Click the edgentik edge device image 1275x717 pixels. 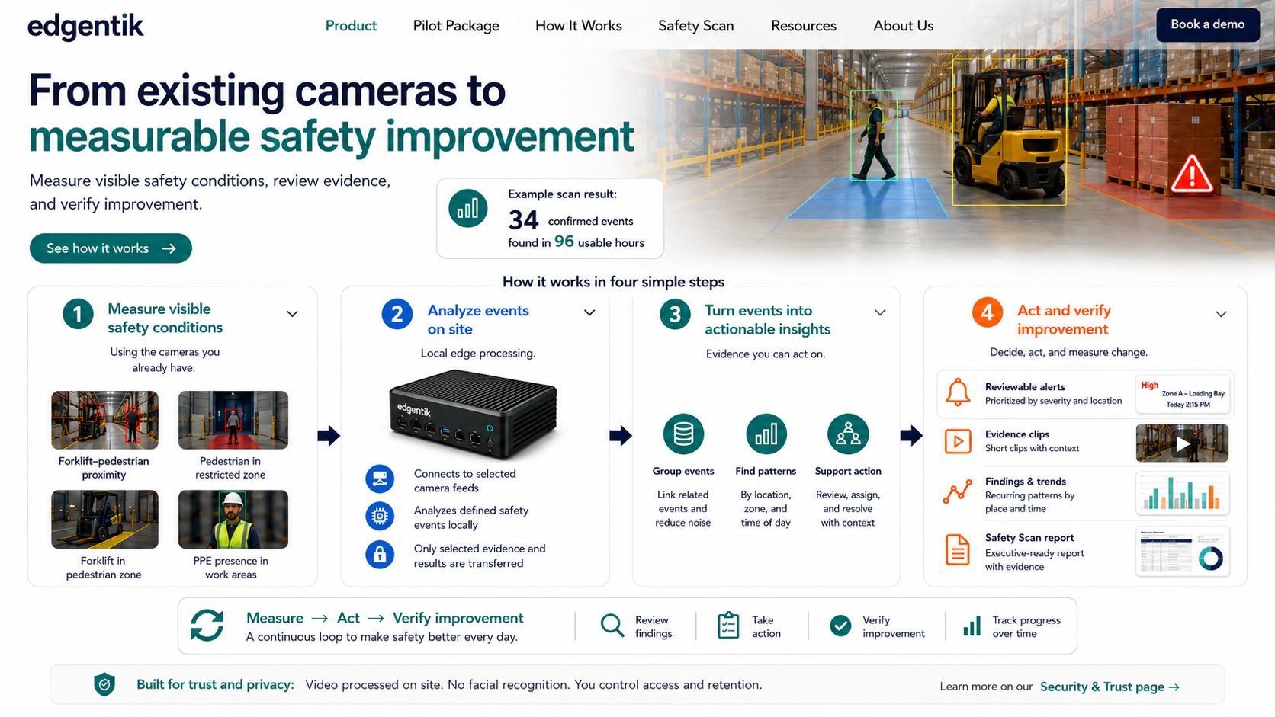pos(474,414)
